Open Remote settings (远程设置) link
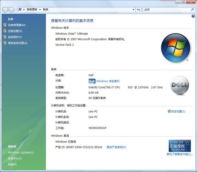 (x=15, y=31)
